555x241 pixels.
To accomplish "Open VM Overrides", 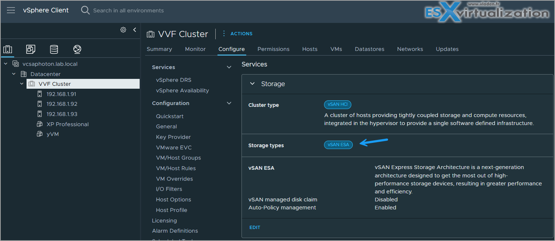I will click(175, 179).
